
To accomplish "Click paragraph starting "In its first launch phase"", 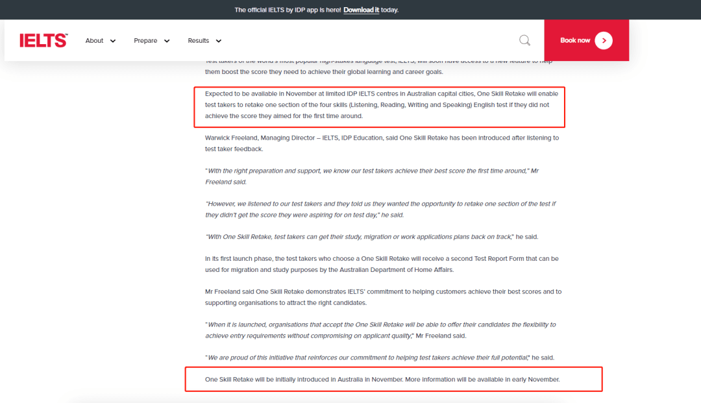I will coord(382,264).
